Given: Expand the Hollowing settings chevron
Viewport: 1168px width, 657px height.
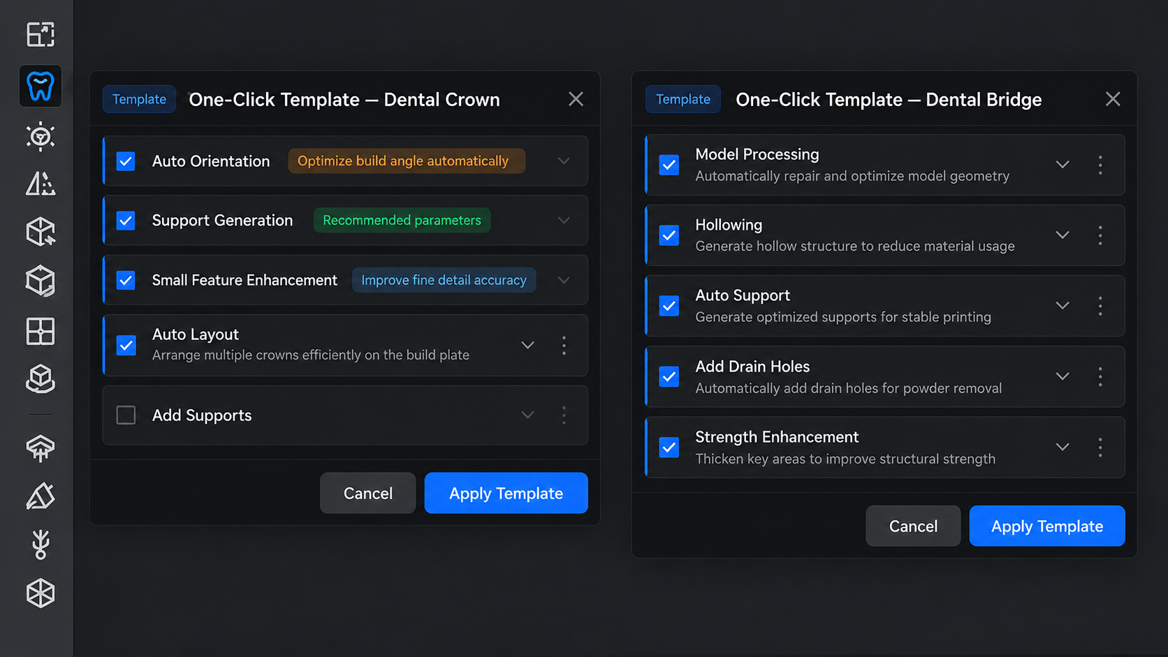Looking at the screenshot, I should pos(1063,235).
